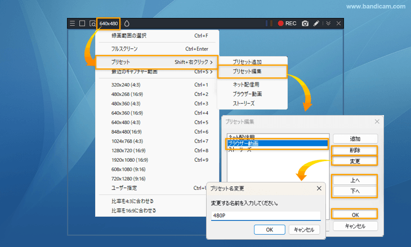411x247 pixels.
Task: Click the 変更 button to rename preset
Action: 355,161
